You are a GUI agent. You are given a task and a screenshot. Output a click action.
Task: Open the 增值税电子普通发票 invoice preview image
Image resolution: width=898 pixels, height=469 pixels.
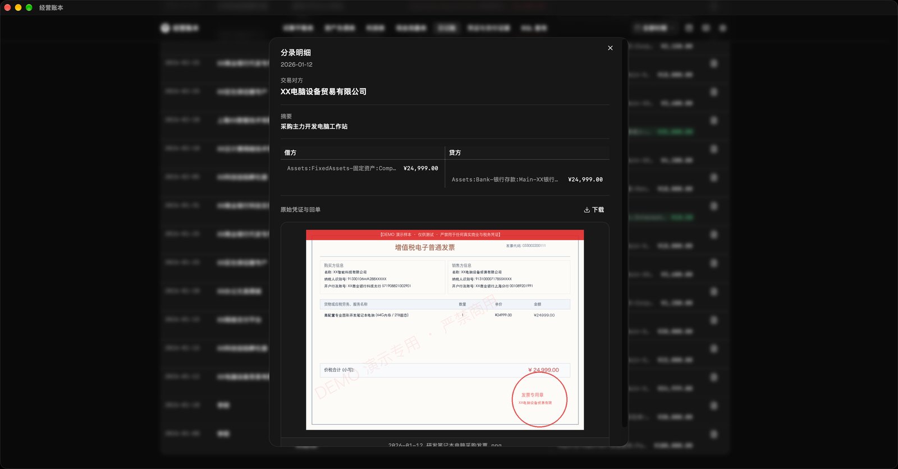coord(445,330)
